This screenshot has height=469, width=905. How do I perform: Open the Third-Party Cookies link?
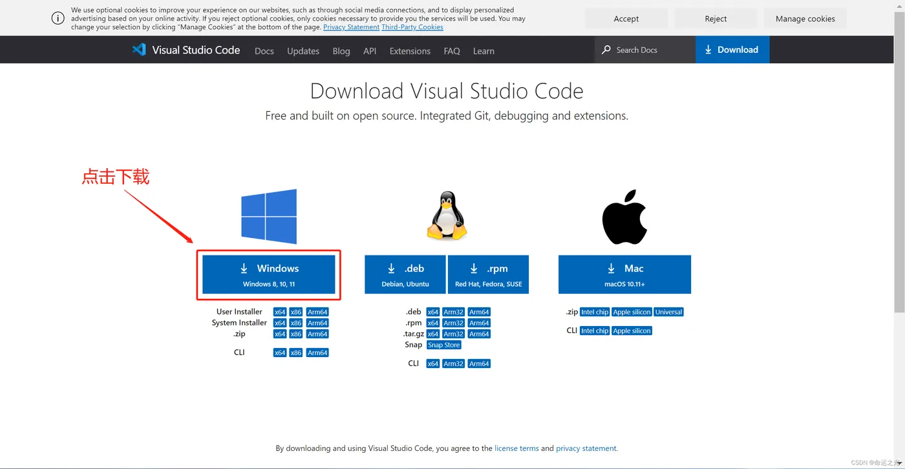pyautogui.click(x=412, y=27)
